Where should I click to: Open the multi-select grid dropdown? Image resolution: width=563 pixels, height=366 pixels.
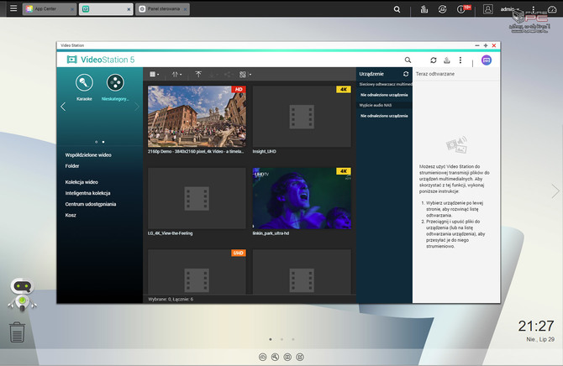(x=245, y=74)
